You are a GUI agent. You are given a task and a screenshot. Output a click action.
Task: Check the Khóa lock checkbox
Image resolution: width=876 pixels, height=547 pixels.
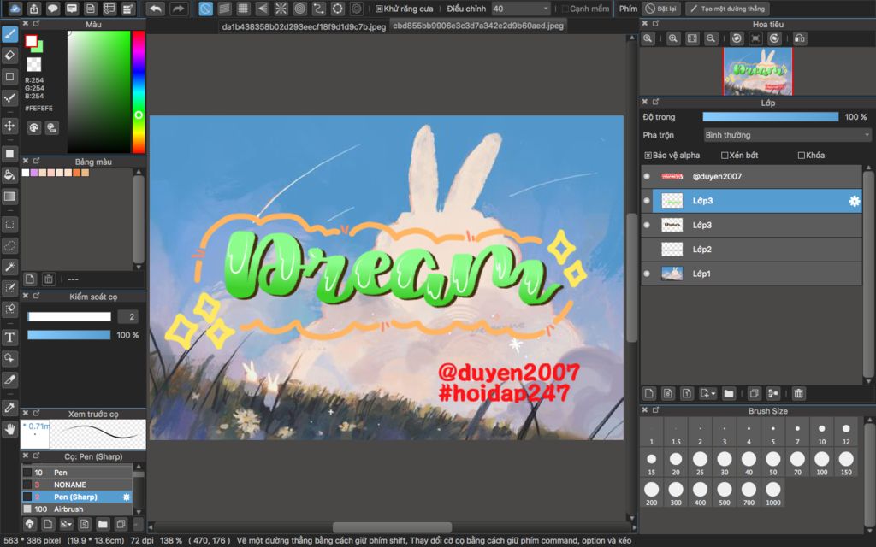tap(802, 156)
